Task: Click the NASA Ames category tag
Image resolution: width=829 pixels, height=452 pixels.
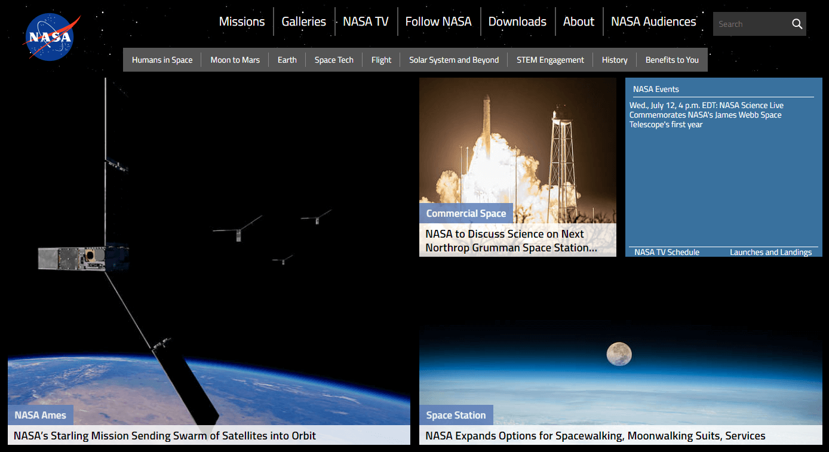Action: point(41,415)
